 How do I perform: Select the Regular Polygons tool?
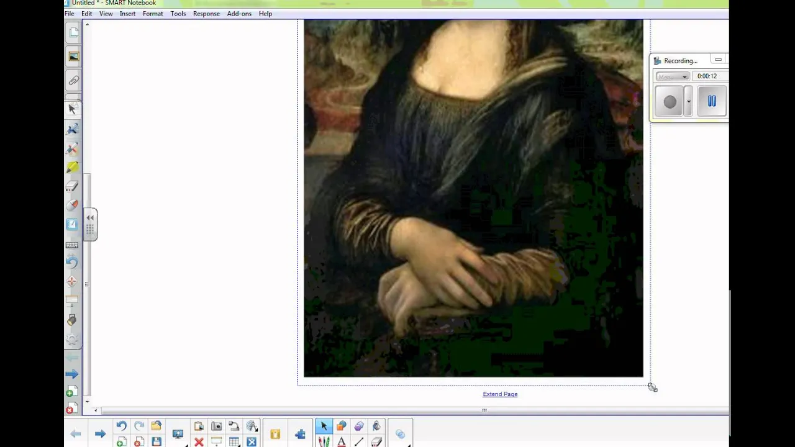(x=359, y=426)
